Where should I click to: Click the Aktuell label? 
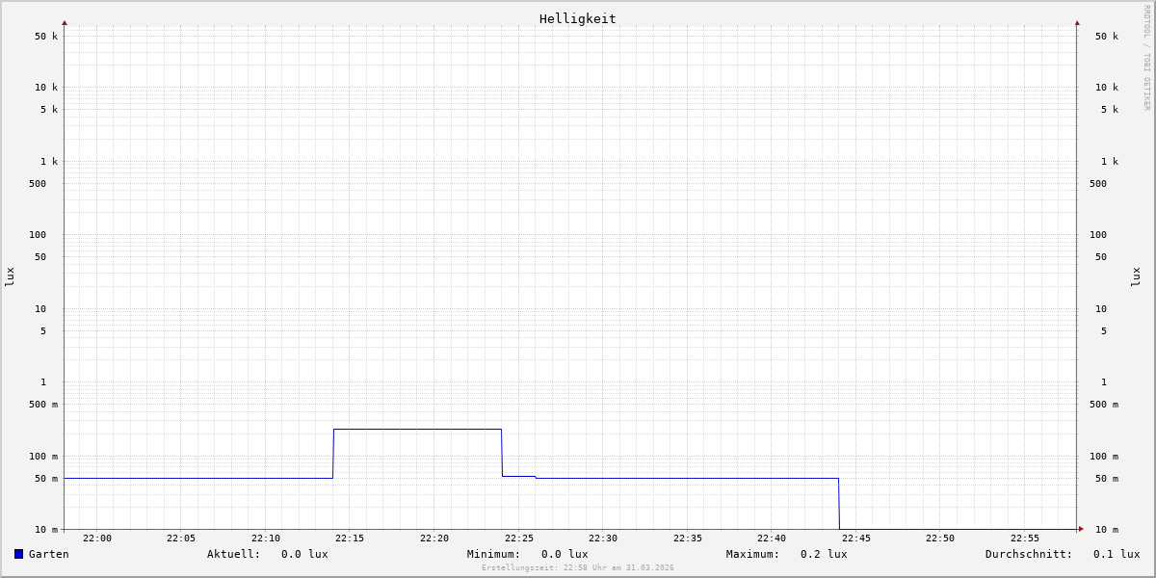click(x=234, y=554)
